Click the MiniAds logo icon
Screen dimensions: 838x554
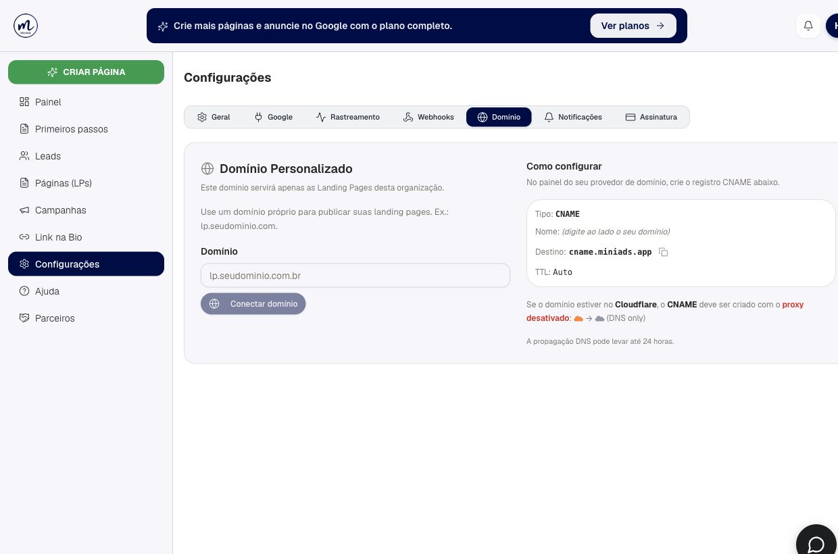[26, 26]
